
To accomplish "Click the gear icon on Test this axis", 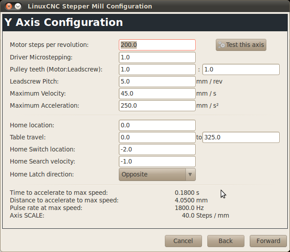I will (221, 45).
